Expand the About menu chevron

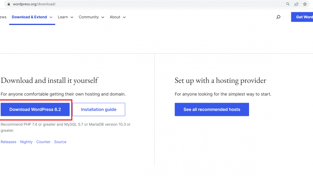click(x=124, y=17)
